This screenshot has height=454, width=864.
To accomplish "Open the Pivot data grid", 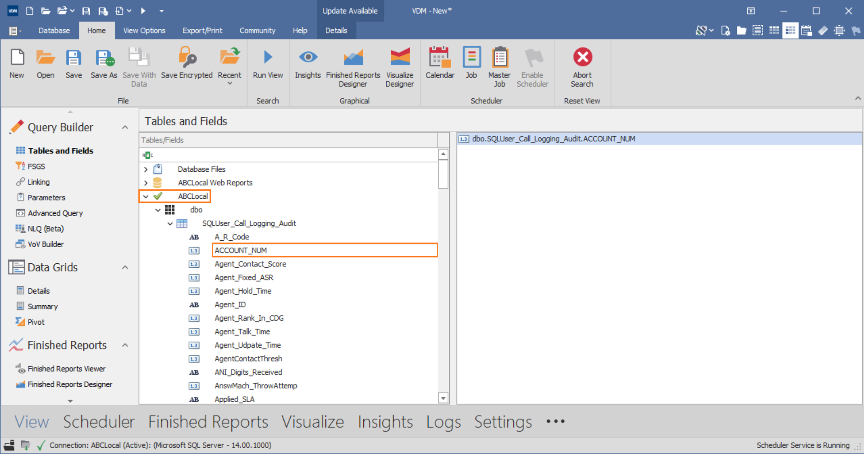I will click(x=30, y=322).
